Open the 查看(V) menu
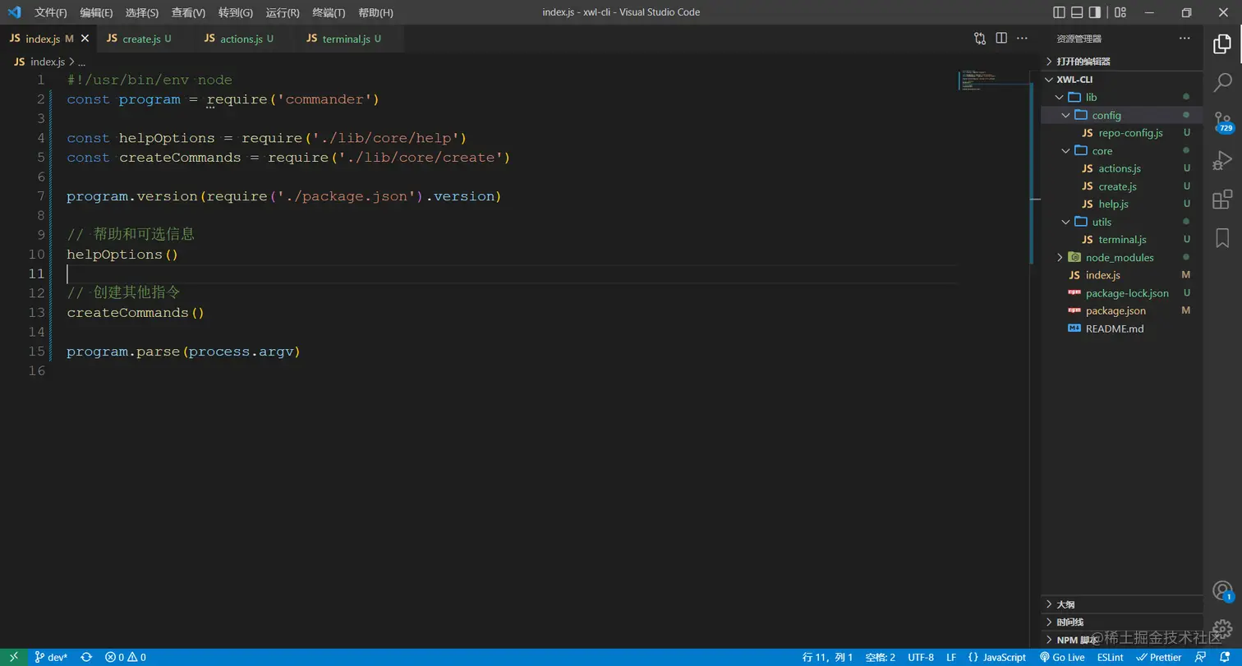 click(189, 12)
